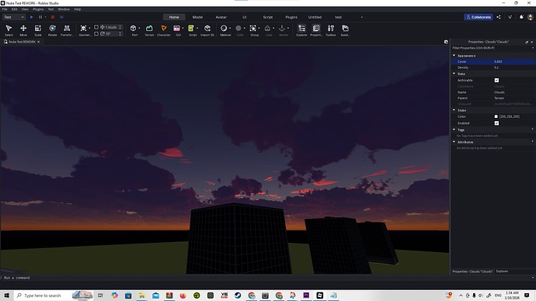Collapse the Tags section

pyautogui.click(x=454, y=130)
